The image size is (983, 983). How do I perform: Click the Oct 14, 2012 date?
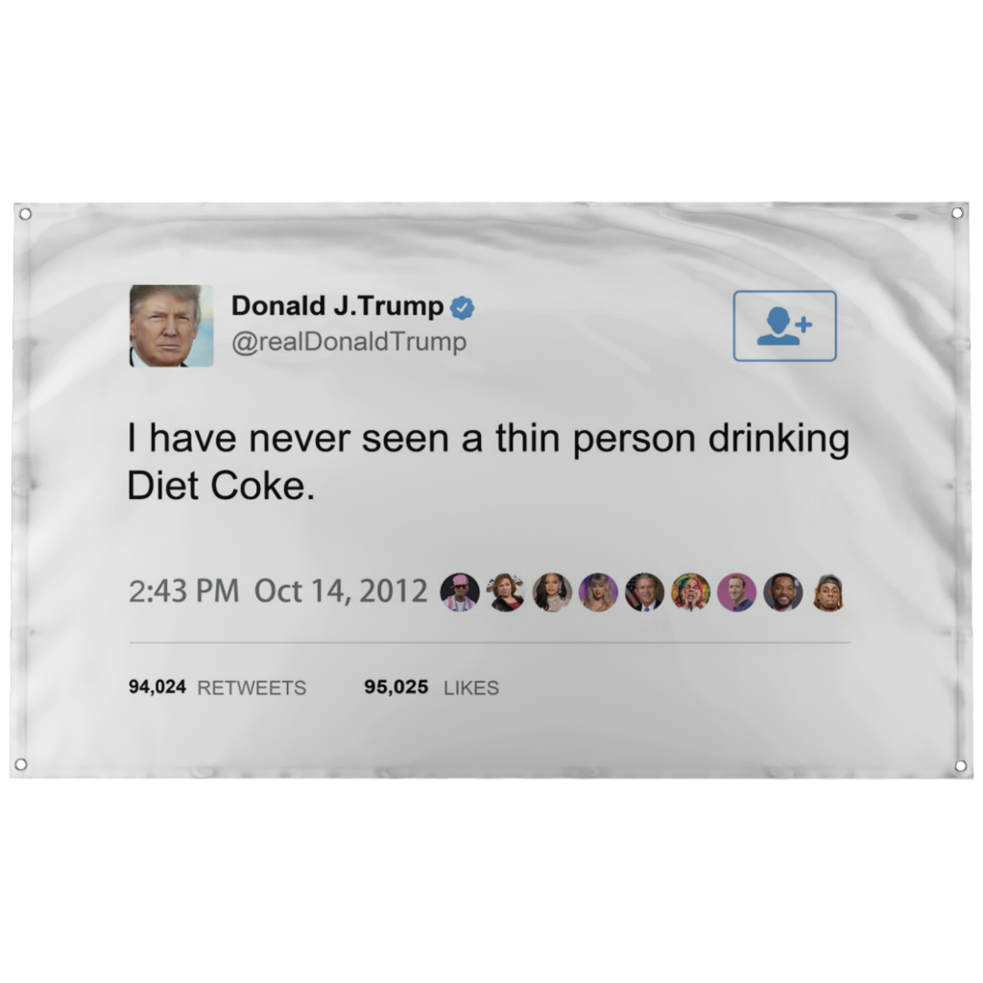[341, 591]
